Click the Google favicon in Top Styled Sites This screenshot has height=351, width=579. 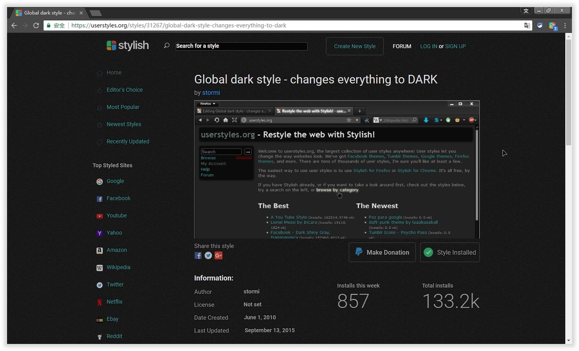pos(99,181)
